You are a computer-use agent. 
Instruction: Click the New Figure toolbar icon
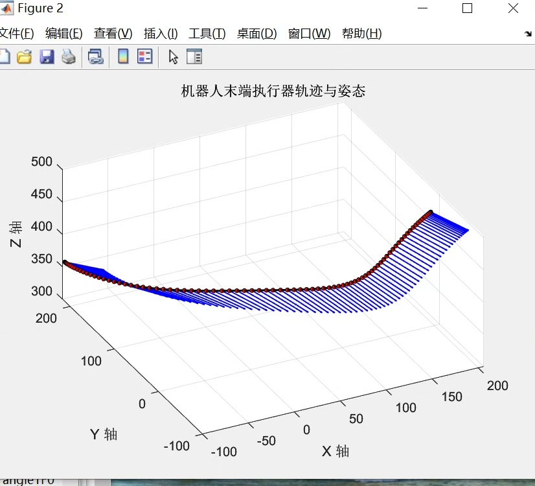[5, 56]
